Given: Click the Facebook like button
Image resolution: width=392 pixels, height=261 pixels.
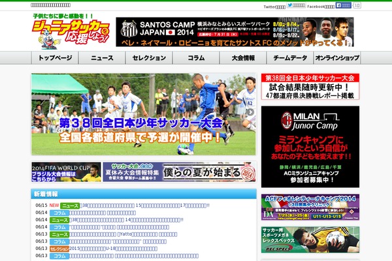Looking at the screenshot, I should point(343,5).
